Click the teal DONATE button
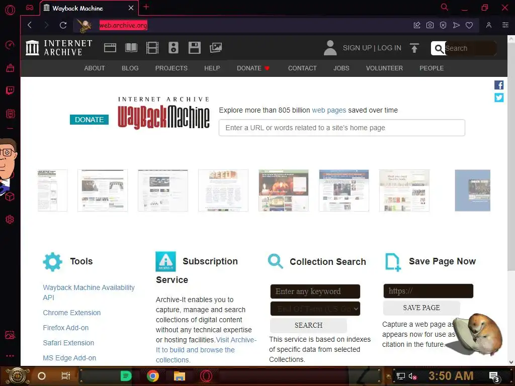515x386 pixels. [x=89, y=120]
